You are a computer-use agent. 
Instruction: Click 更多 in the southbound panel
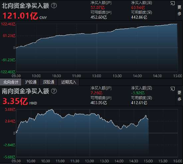tap(179, 96)
